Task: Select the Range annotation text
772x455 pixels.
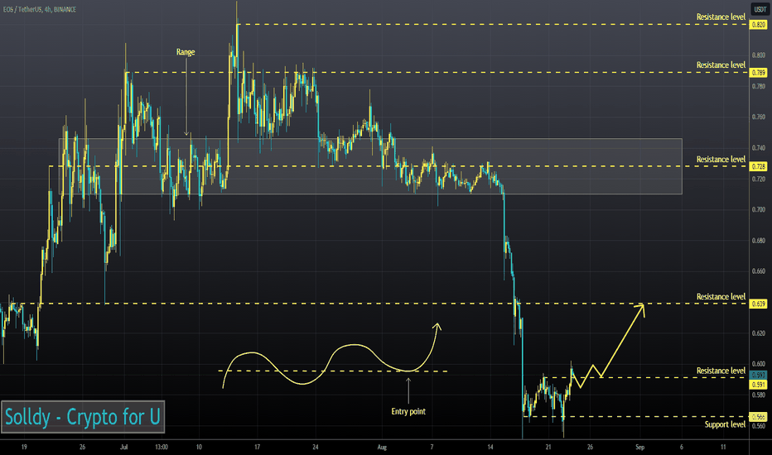Action: click(x=186, y=51)
